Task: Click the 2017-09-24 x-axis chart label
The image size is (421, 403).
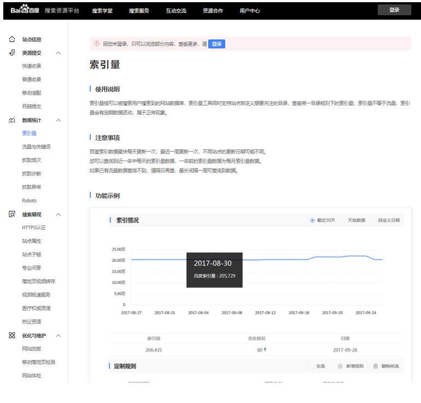Action: [366, 313]
